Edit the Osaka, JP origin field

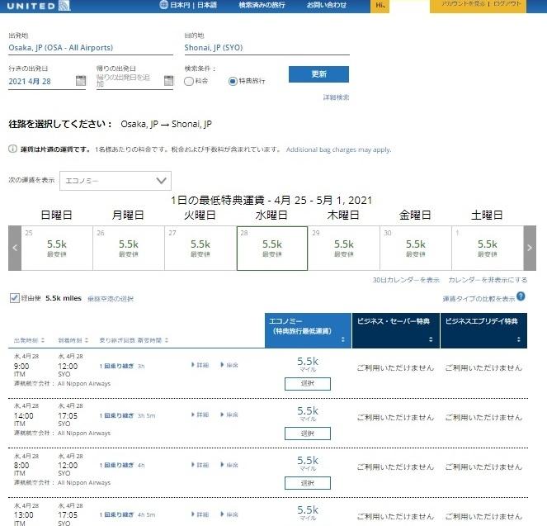[x=91, y=48]
